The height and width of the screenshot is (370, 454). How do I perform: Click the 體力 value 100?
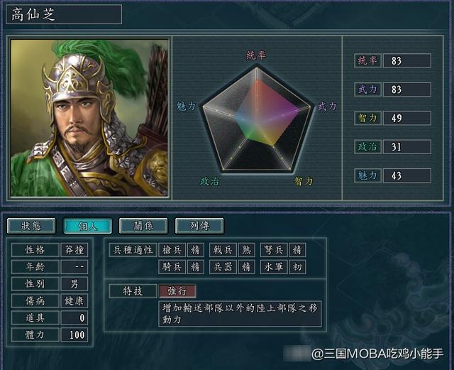pos(74,335)
